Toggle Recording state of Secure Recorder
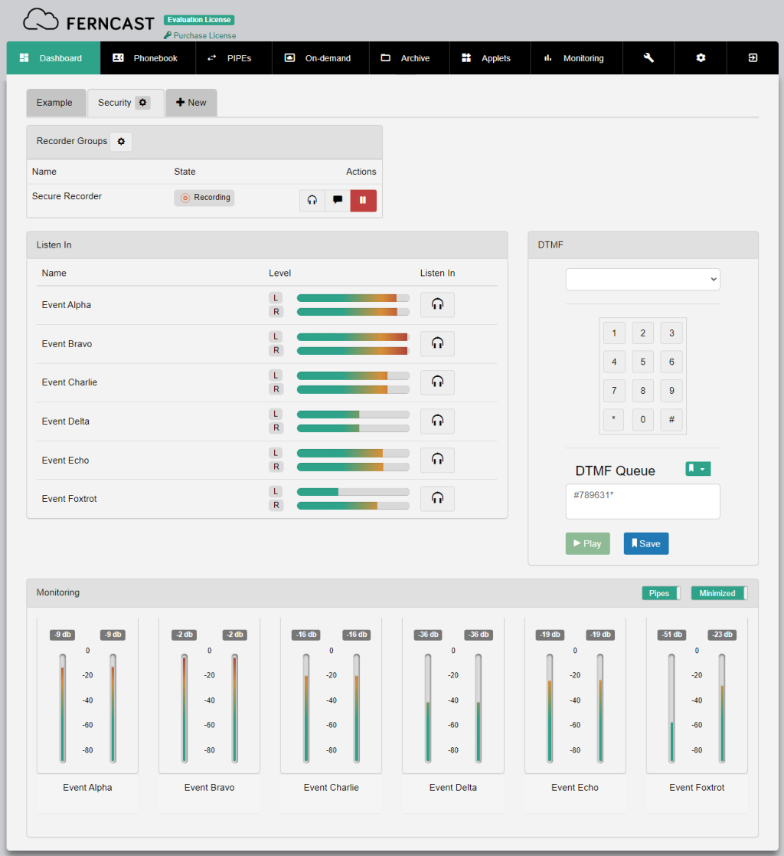 [204, 198]
